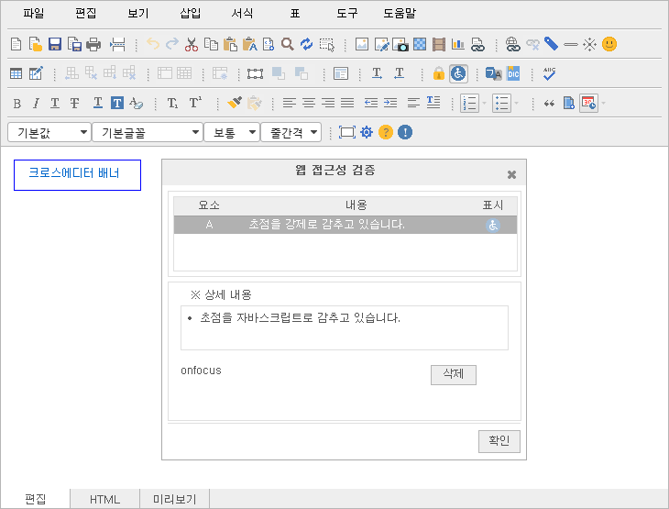Click the Paste clipboard icon
Image resolution: width=669 pixels, height=509 pixels.
230,44
